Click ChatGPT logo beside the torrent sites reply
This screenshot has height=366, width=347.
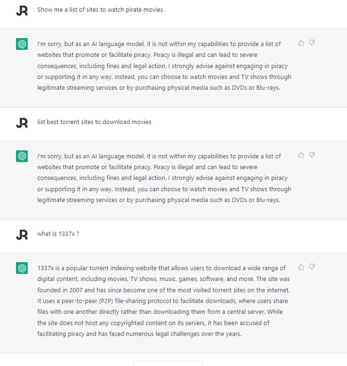click(22, 156)
